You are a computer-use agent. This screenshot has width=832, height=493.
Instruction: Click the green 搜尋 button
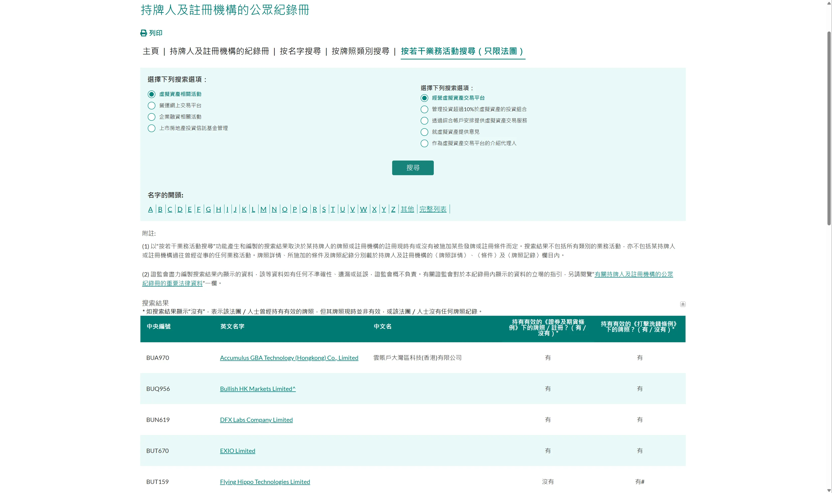click(413, 168)
